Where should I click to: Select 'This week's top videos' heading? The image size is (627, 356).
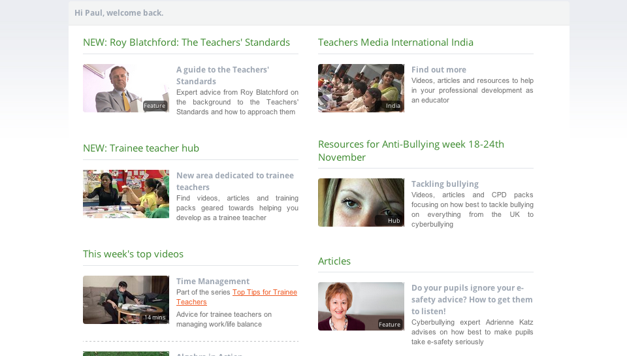[x=133, y=254]
